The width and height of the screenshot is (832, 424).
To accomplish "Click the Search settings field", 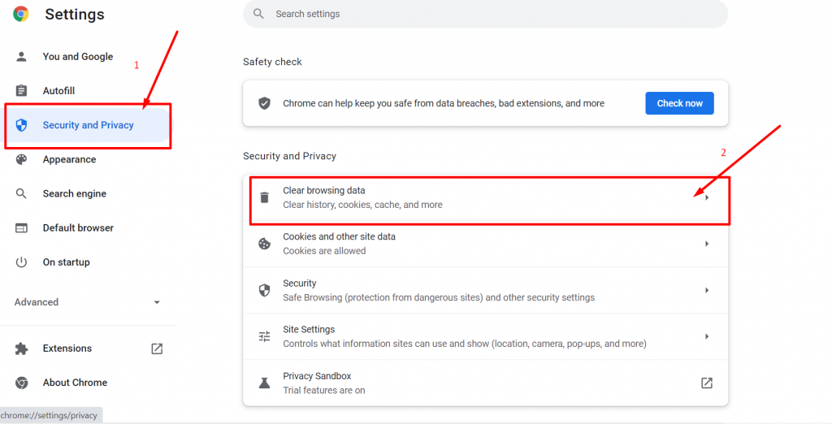I will tap(487, 14).
